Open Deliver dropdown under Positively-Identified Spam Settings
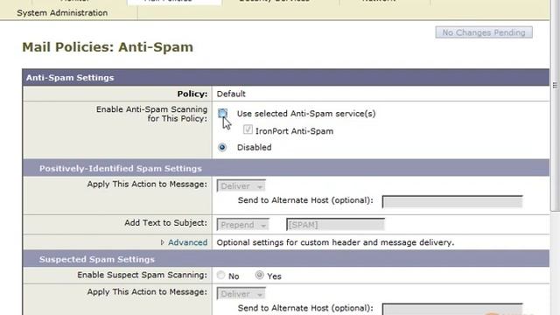This screenshot has height=315, width=560. click(241, 186)
